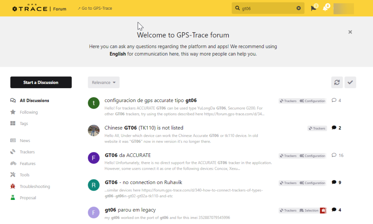Open the Go to GPS-Trace link
373x224 pixels.
pyautogui.click(x=95, y=8)
